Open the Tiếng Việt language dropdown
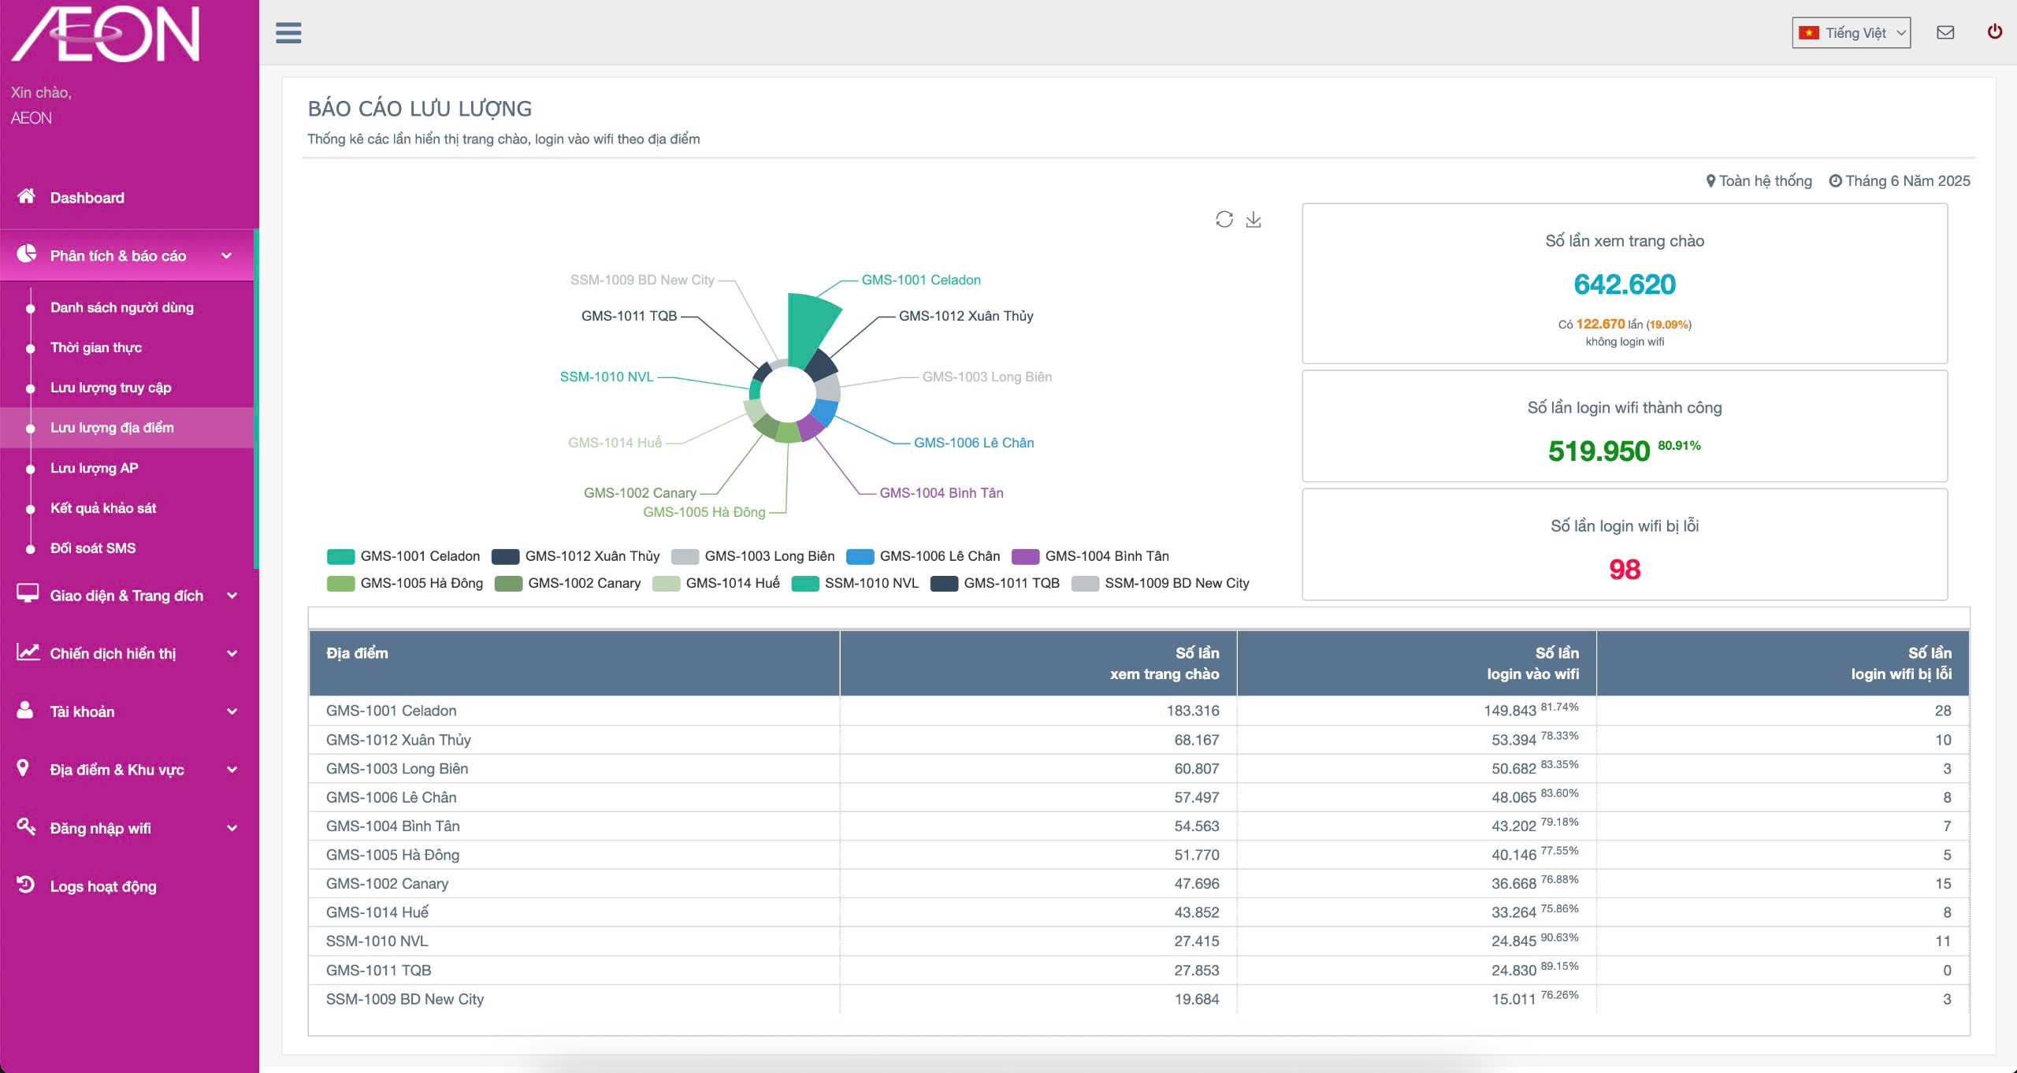2017x1073 pixels. (x=1852, y=33)
